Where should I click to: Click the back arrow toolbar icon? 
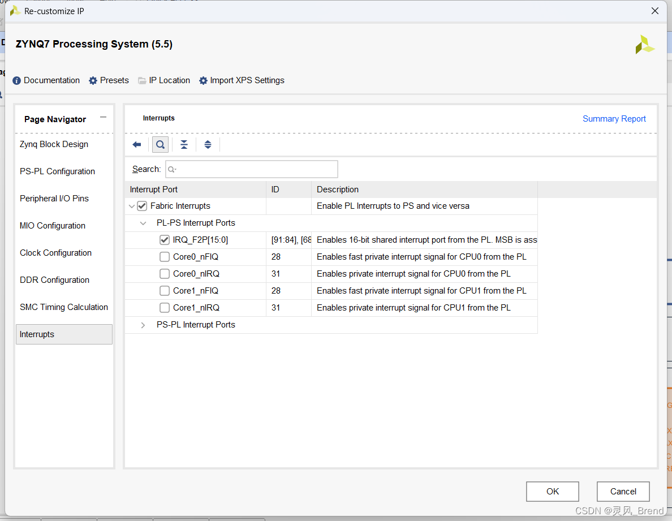(x=137, y=145)
